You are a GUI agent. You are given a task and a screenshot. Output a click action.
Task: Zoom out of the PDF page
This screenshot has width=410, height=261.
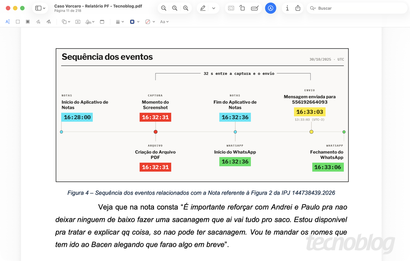(x=164, y=8)
